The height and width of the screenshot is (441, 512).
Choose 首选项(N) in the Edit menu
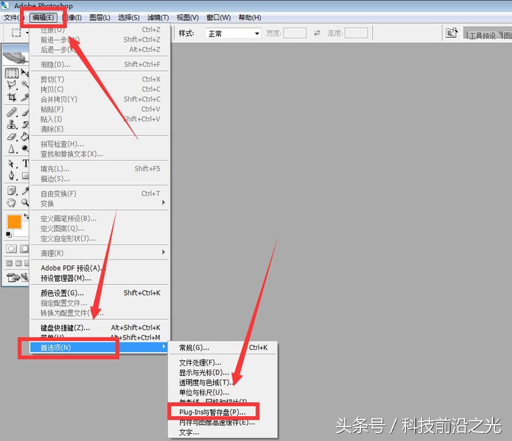[x=100, y=347]
